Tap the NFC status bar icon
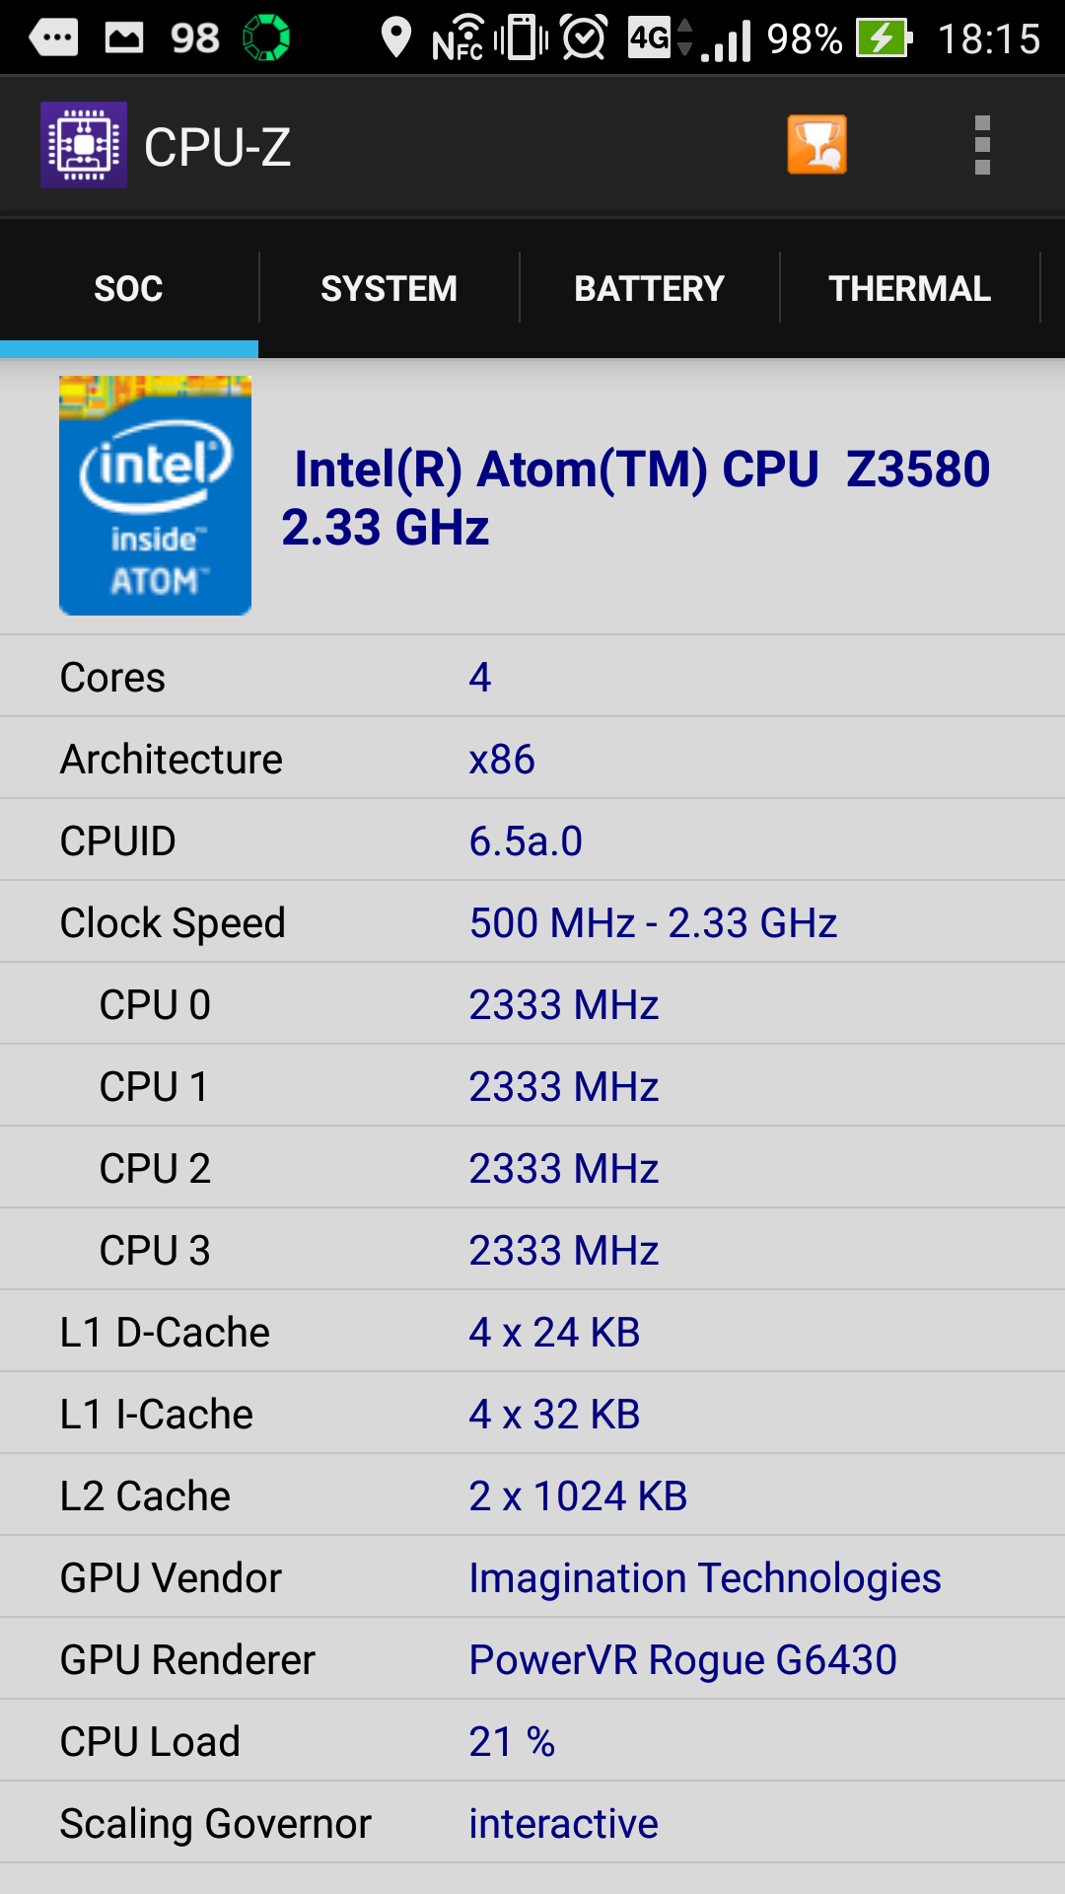This screenshot has width=1065, height=1894. click(459, 38)
